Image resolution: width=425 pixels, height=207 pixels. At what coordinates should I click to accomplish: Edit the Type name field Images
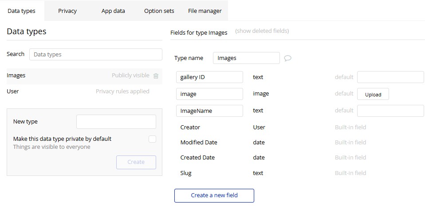pos(246,58)
